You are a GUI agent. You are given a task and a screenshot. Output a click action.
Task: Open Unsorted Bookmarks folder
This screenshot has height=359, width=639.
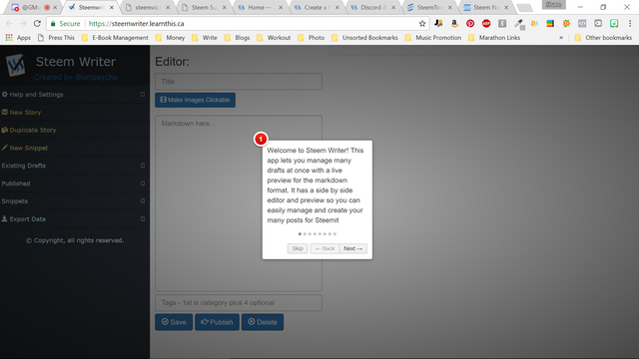(365, 38)
